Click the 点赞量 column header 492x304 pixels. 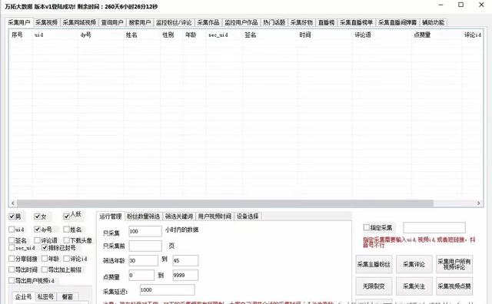tap(422, 35)
